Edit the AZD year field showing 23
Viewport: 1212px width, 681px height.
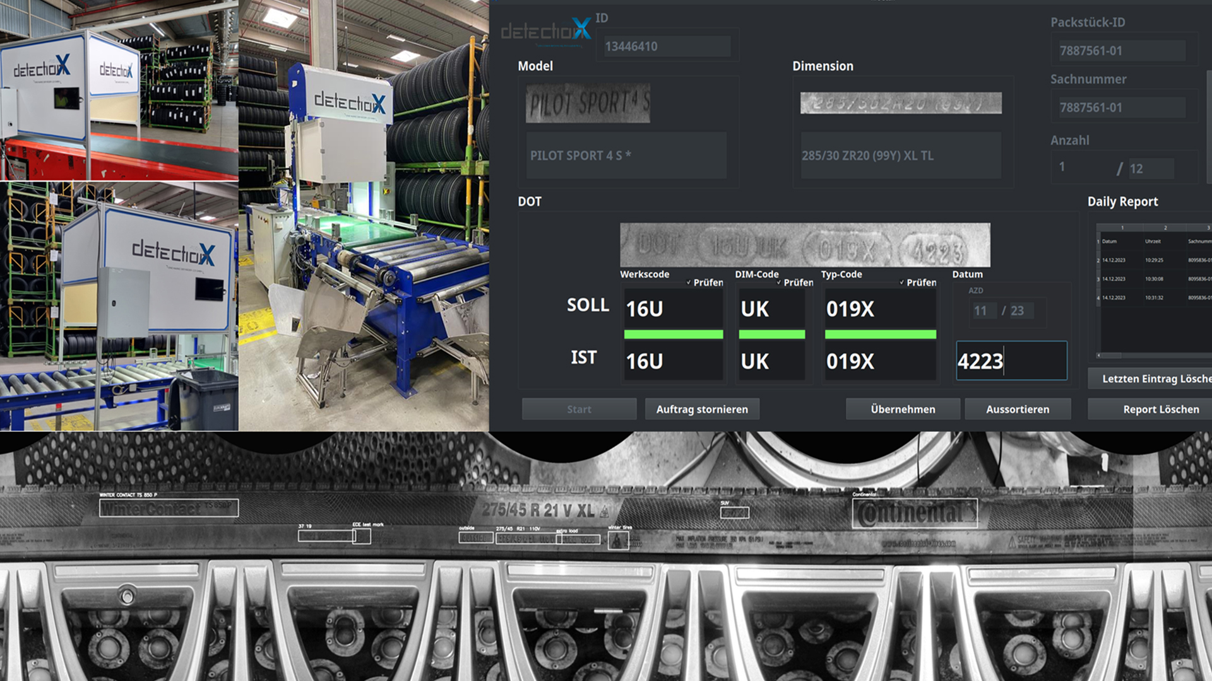click(1021, 310)
